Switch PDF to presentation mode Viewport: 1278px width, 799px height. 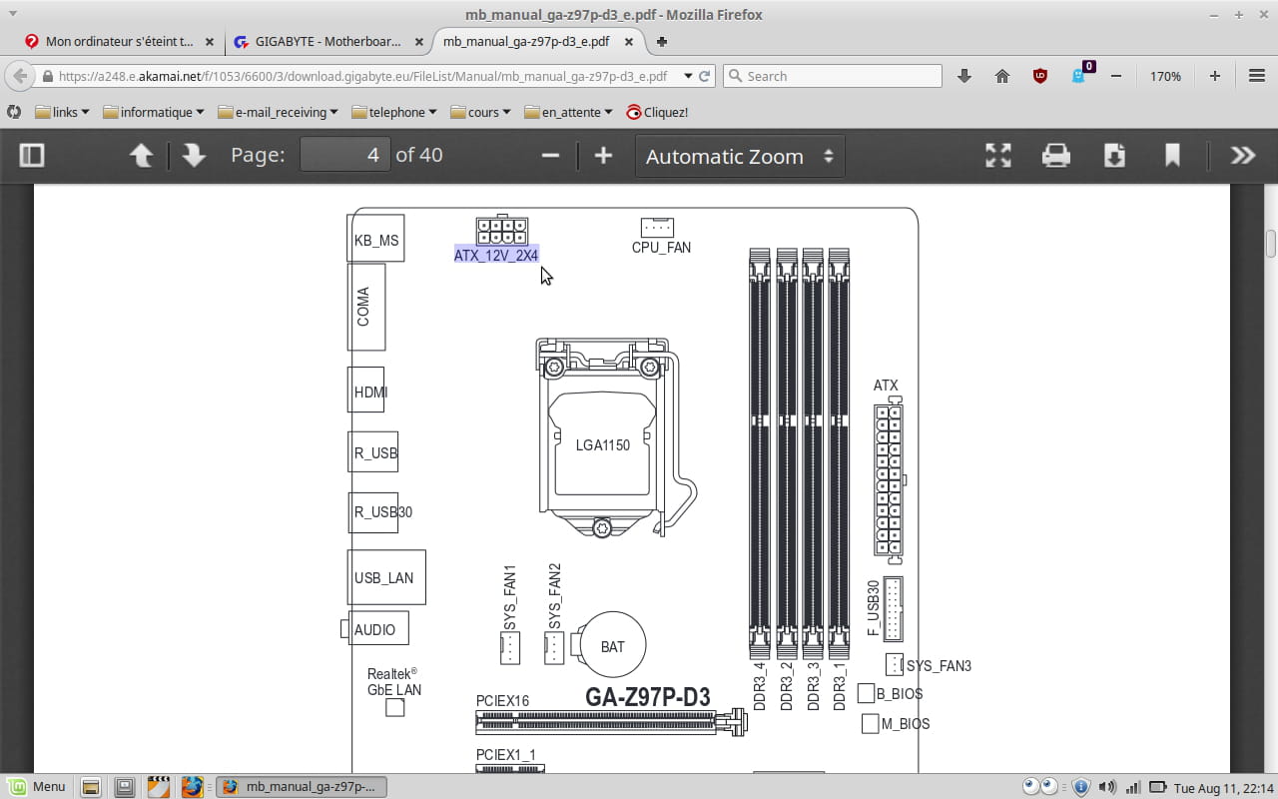(998, 155)
